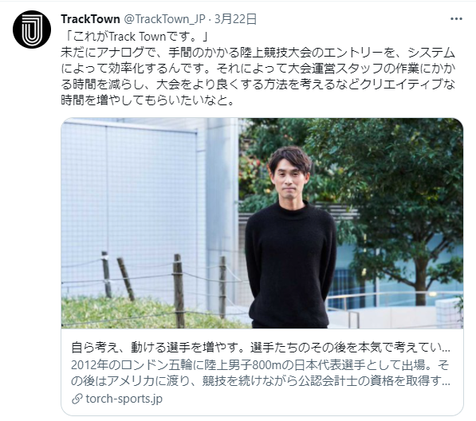Click tweet text line beginning 未だにアナログで

pos(258,53)
